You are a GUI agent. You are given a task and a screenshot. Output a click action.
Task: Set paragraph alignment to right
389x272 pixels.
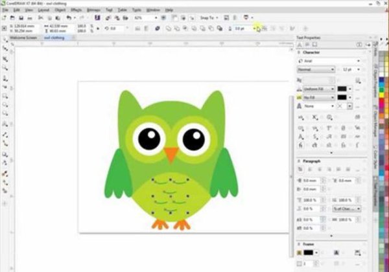pyautogui.click(x=329, y=170)
